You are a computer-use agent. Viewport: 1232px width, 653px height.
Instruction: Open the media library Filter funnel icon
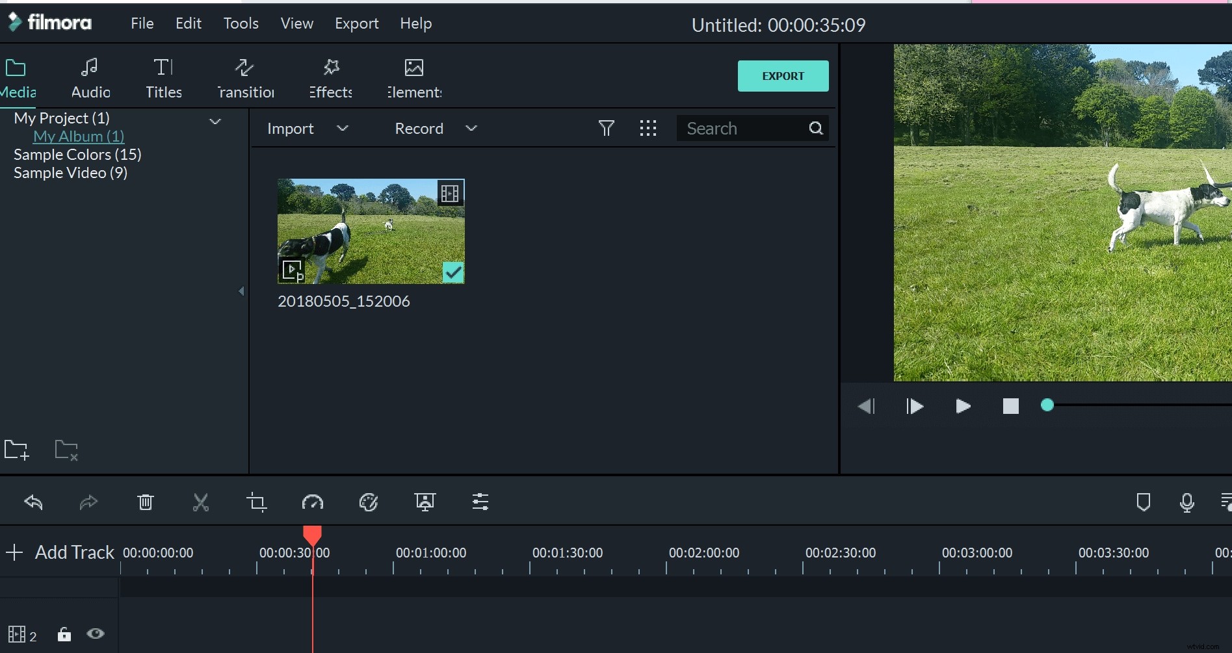point(607,127)
